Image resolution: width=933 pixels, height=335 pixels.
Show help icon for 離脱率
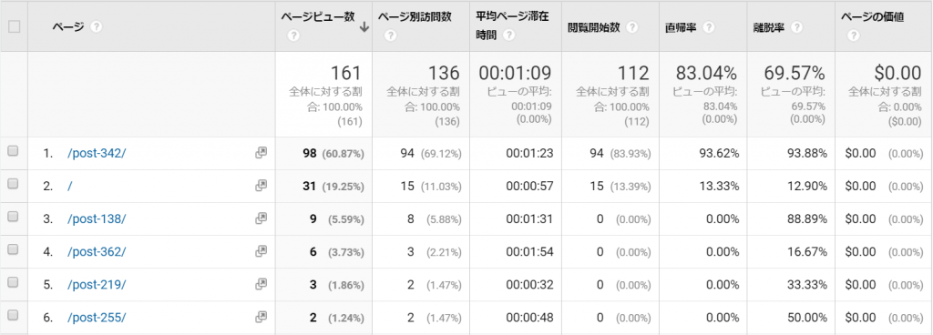[x=796, y=27]
